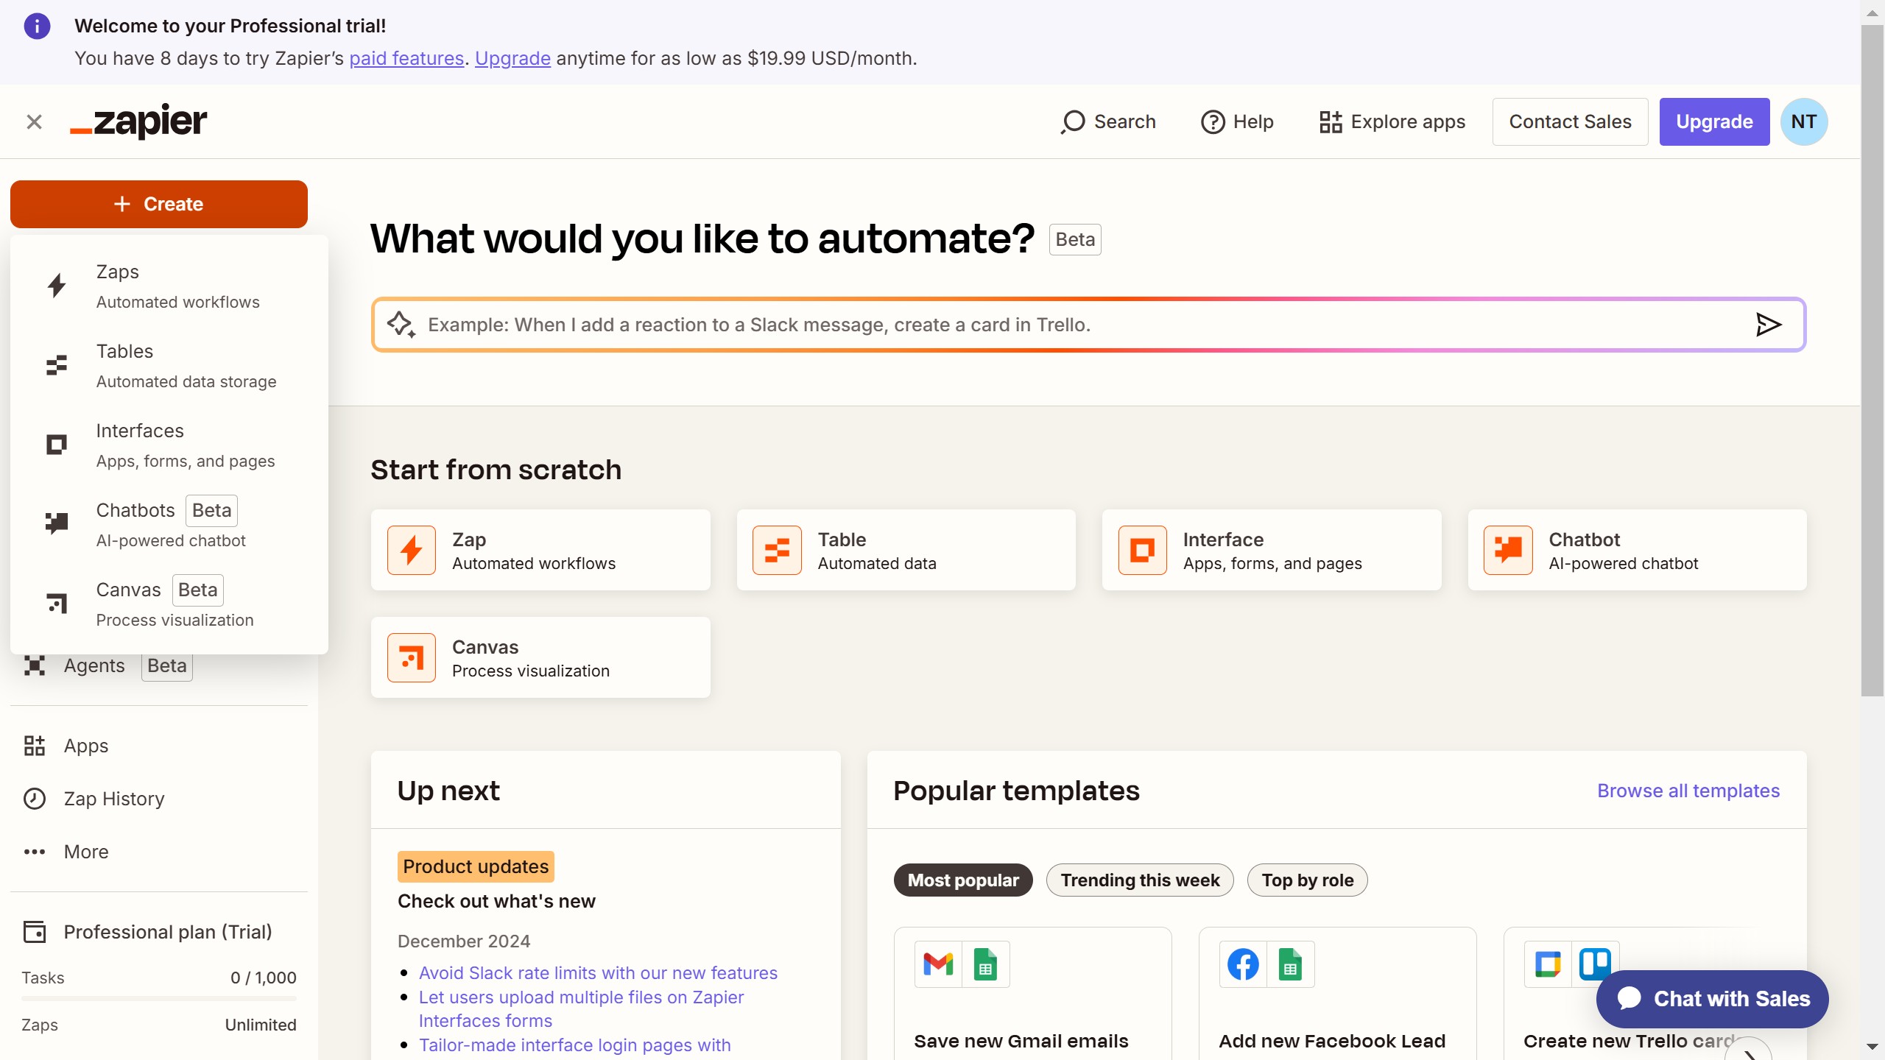
Task: Click the Apps sidebar grid icon
Action: pos(35,746)
